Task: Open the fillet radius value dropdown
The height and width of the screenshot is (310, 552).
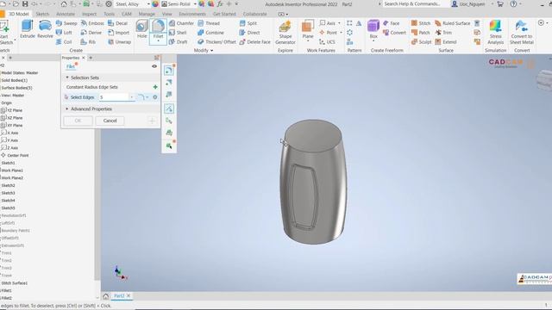Action: tap(132, 97)
